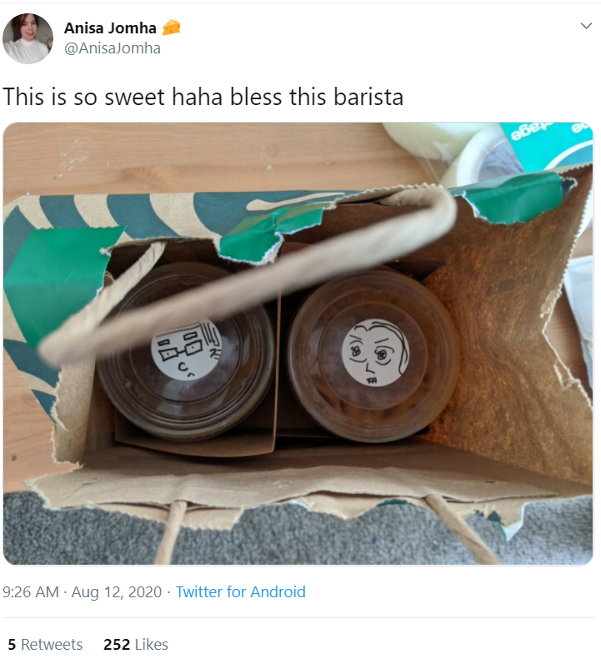Viewport: 601px width, 669px height.
Task: Open Anisa Jomha's profile avatar
Action: coord(28,38)
